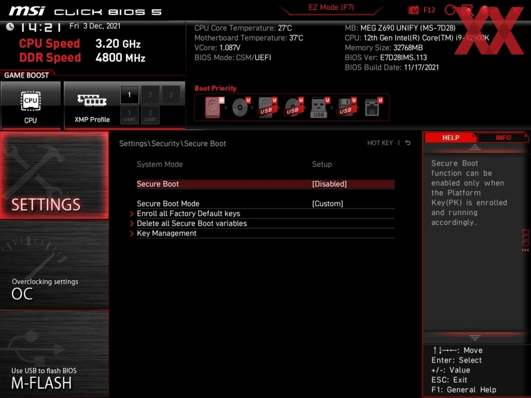This screenshot has height=398, width=531.
Task: Select XMP profile 1
Action: [129, 95]
